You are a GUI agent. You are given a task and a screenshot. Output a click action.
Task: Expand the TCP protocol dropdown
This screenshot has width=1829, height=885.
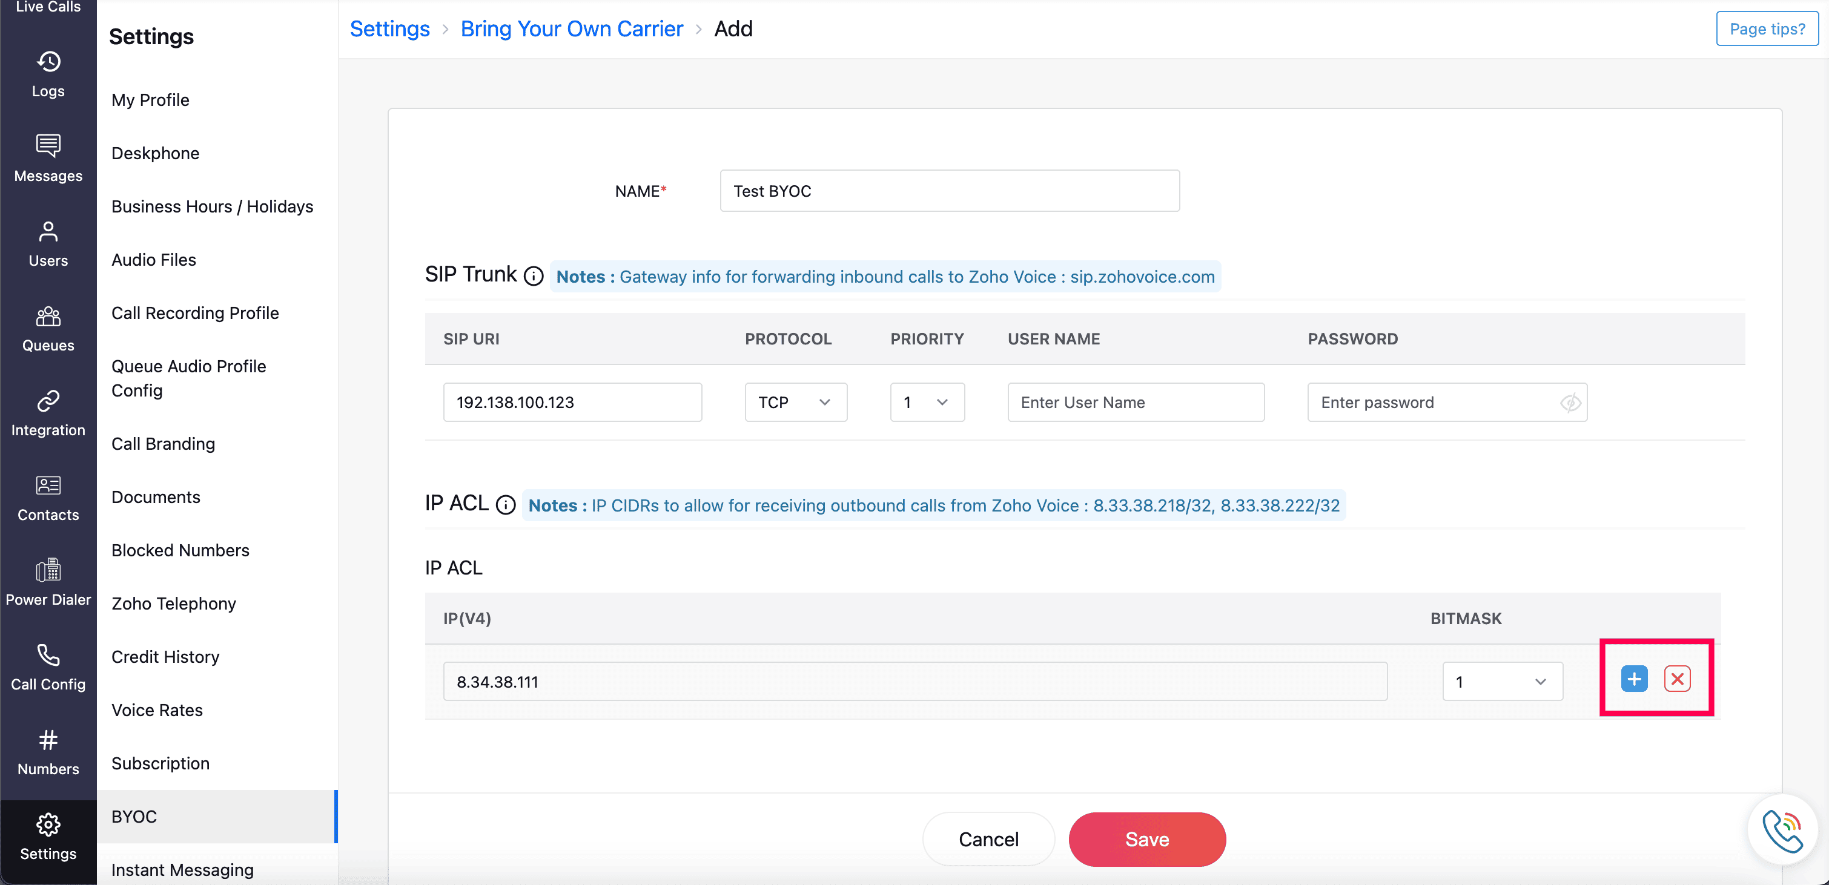click(x=795, y=403)
